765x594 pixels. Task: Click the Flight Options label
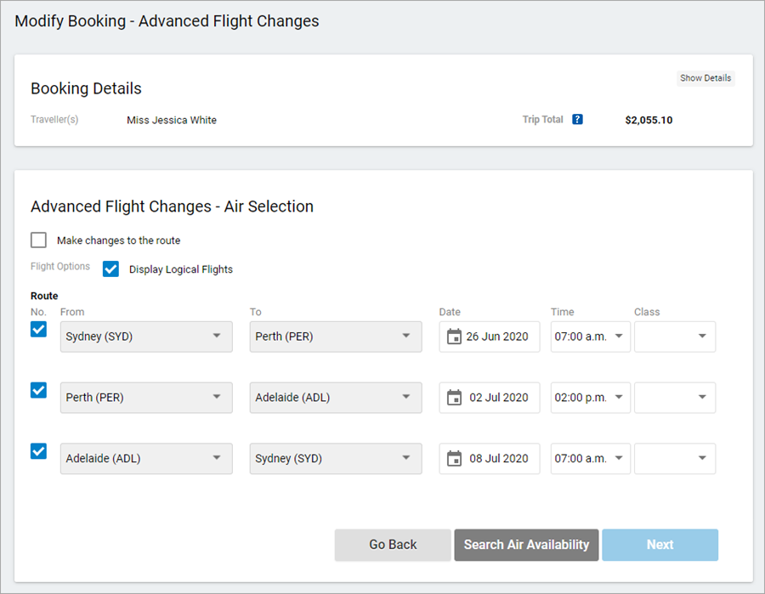[x=60, y=266]
